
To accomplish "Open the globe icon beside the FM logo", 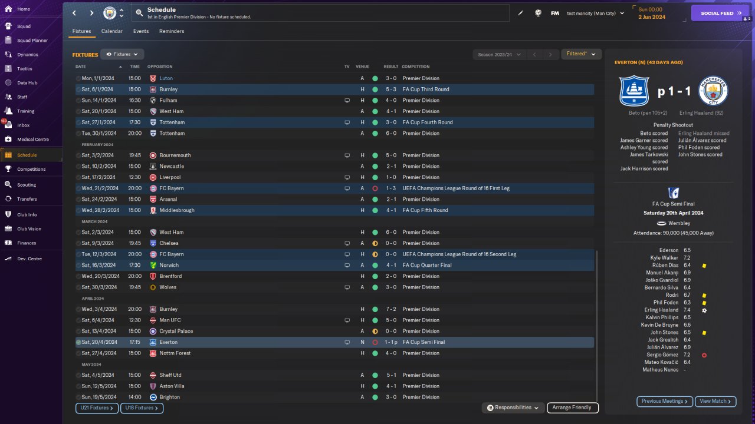I will point(539,13).
